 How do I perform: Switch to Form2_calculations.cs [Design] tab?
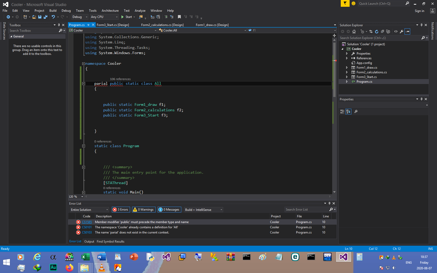pos(162,25)
